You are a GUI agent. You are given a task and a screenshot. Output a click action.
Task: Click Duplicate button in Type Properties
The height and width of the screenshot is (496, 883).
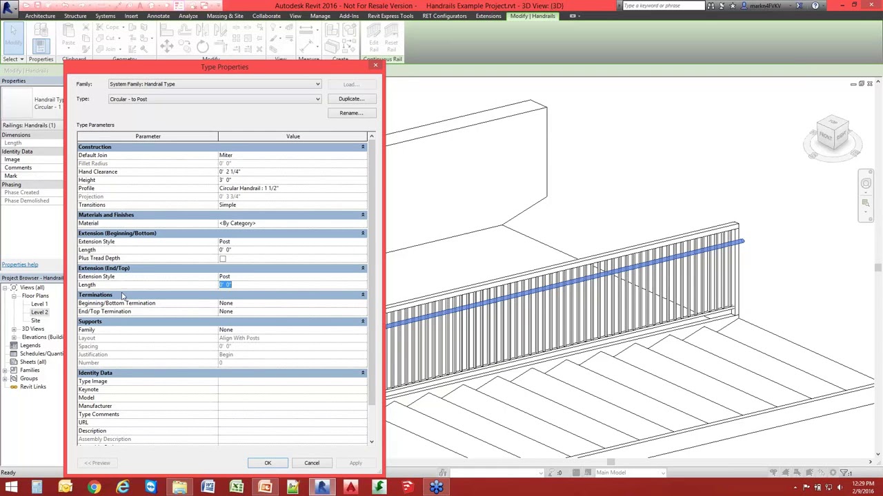[351, 99]
